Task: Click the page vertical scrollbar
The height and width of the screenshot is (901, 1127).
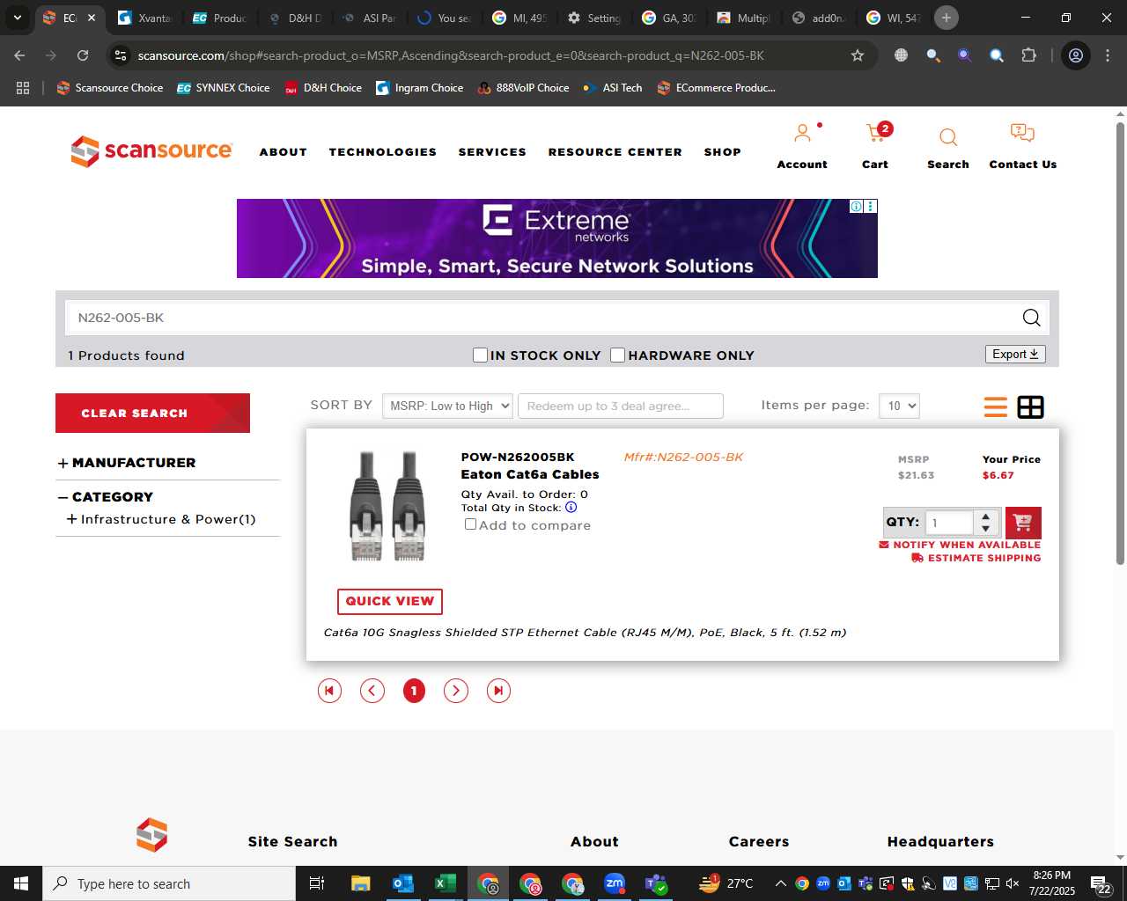Action: (x=1120, y=343)
